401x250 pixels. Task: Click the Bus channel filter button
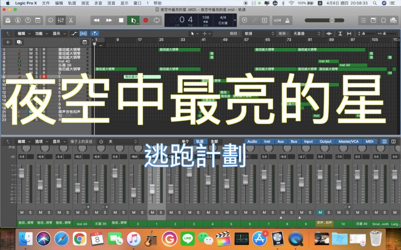coord(294,142)
